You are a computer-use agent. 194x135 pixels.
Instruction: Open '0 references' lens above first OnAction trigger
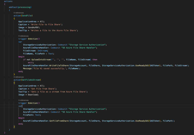pos(23,36)
